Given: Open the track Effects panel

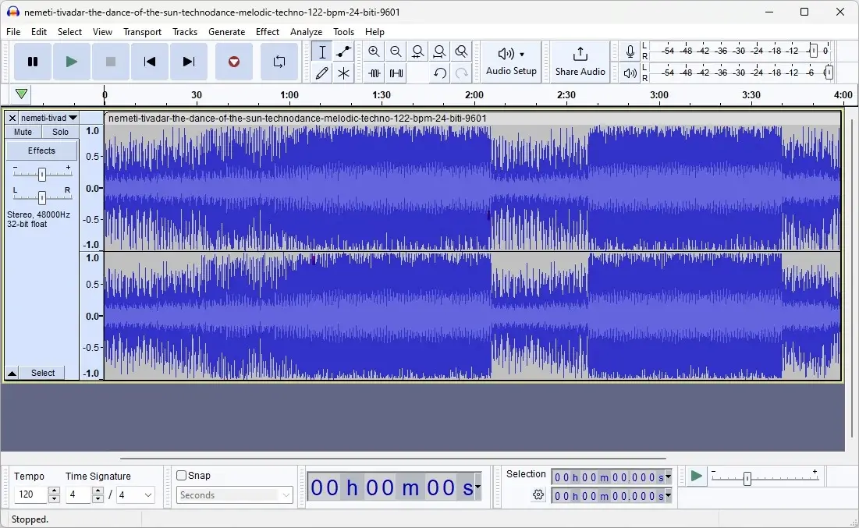Looking at the screenshot, I should click(41, 151).
